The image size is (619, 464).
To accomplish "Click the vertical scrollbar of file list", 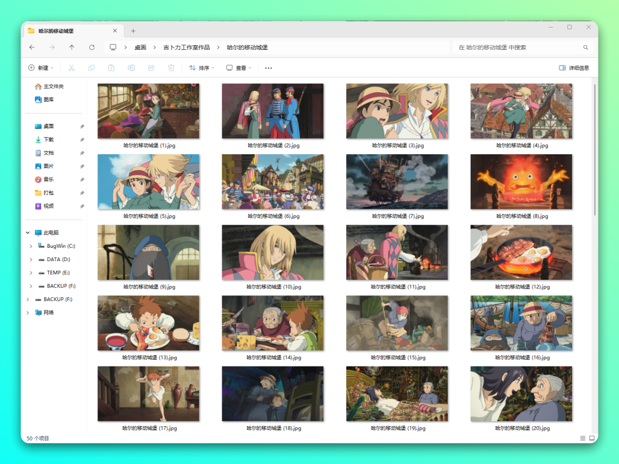I will pyautogui.click(x=594, y=149).
